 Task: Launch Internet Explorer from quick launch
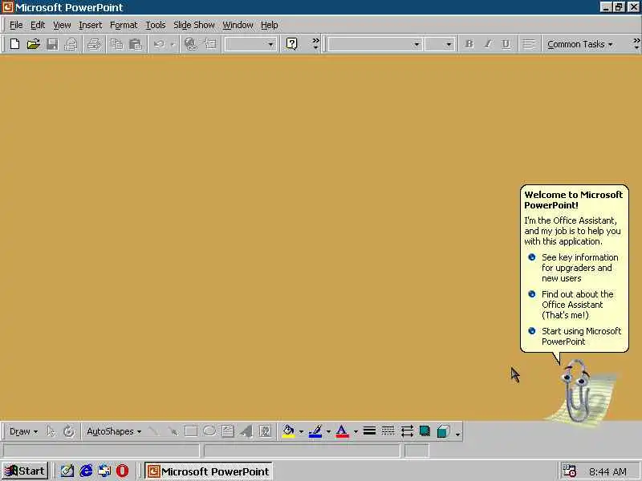click(x=86, y=471)
